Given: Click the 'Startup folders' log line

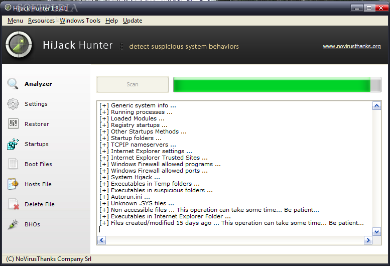Looking at the screenshot, I should (x=131, y=138).
